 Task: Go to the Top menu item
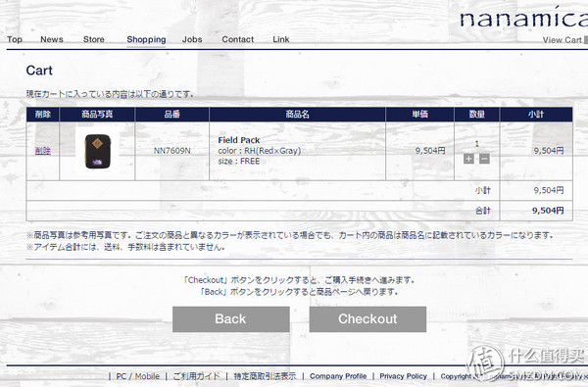pos(15,39)
